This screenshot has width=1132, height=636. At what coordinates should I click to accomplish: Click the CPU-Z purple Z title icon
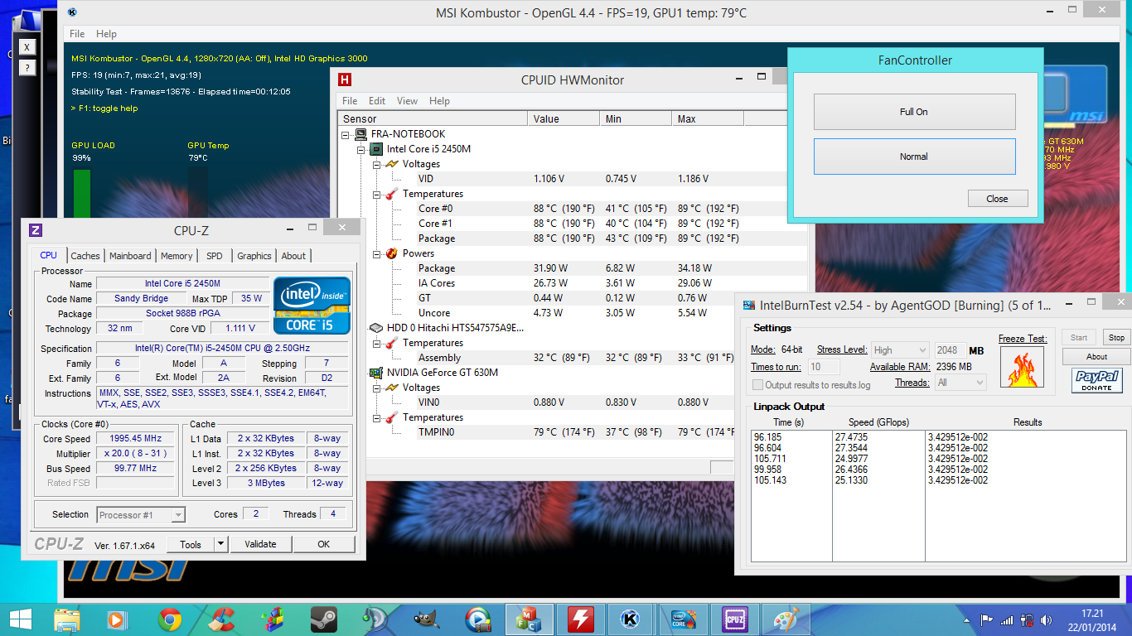[36, 231]
